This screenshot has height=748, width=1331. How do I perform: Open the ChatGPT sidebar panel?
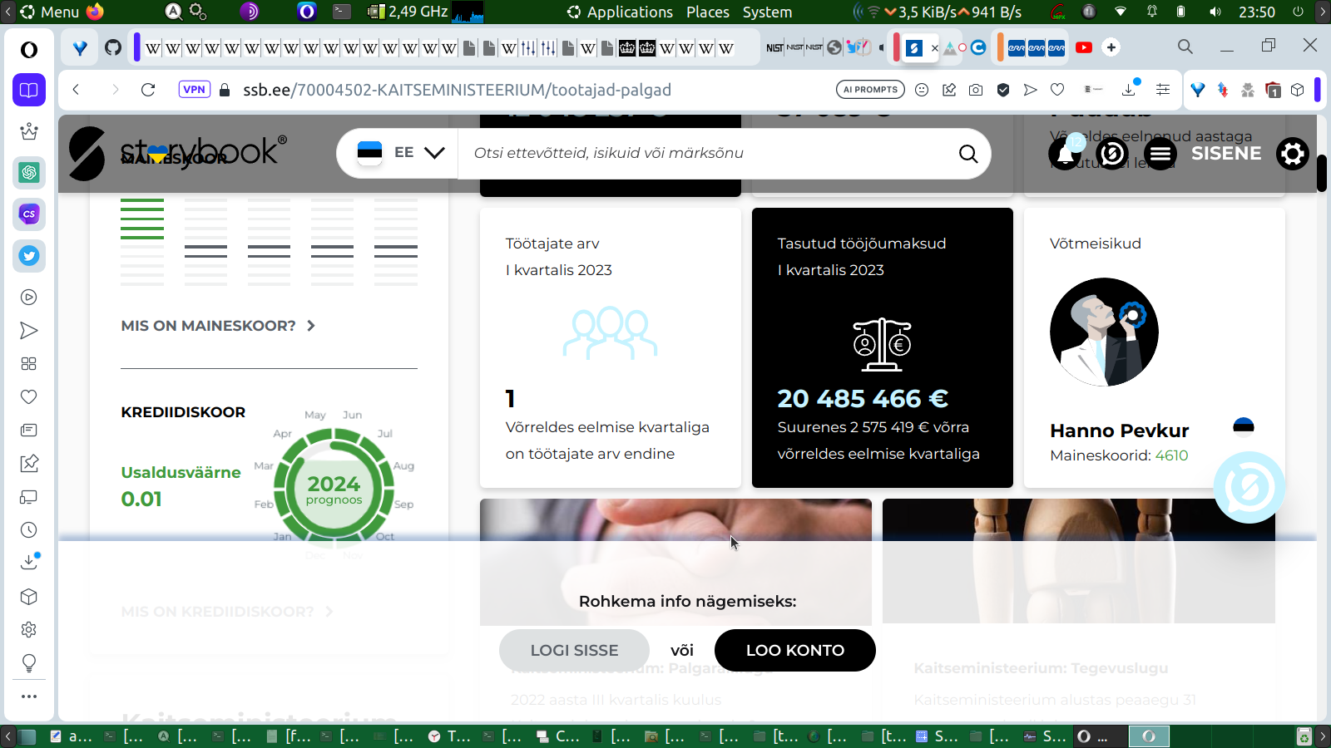(29, 173)
